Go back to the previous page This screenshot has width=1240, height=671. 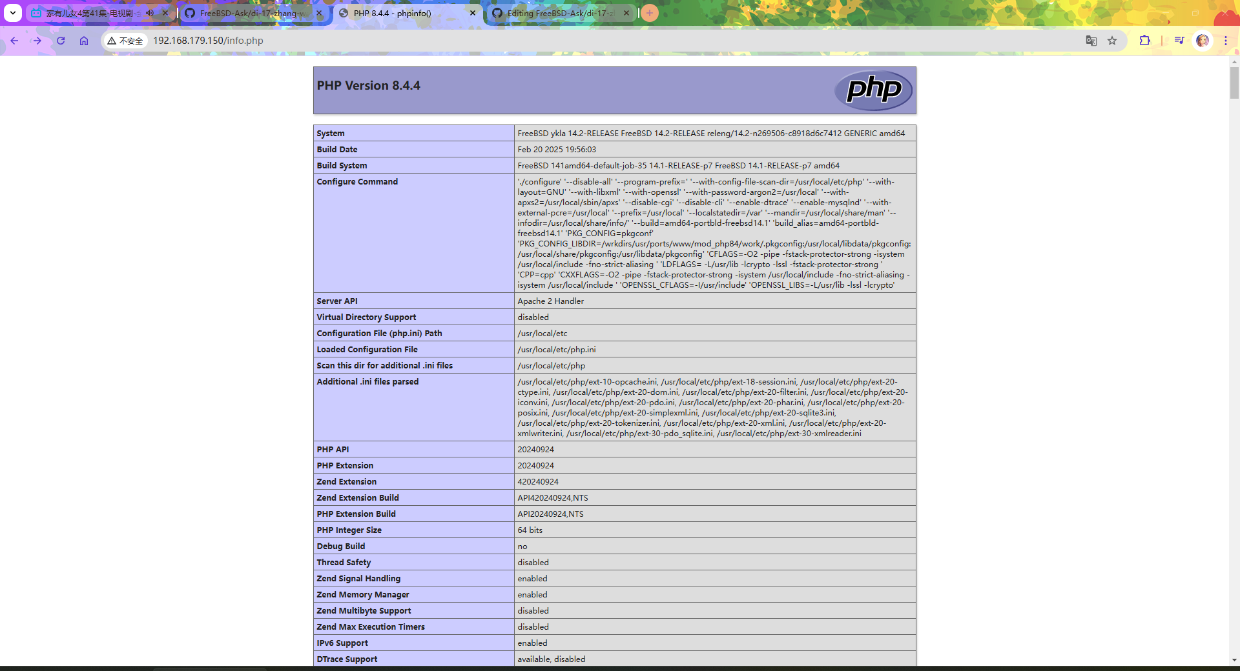tap(14, 41)
